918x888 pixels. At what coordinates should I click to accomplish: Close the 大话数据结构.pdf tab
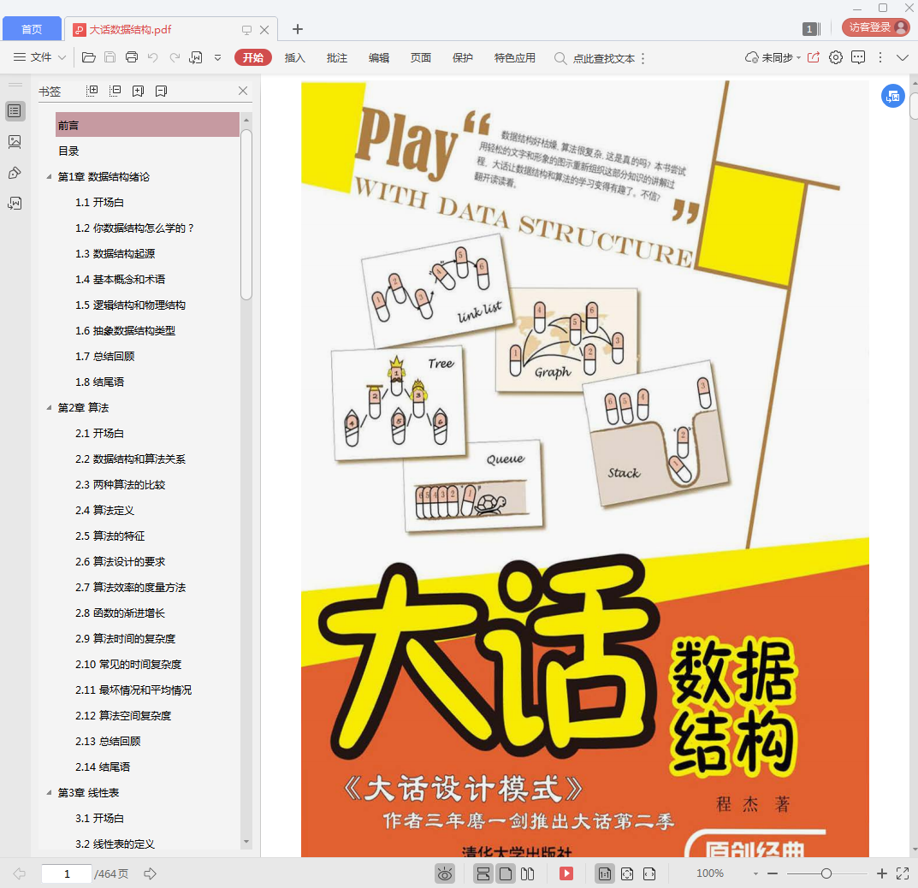(264, 29)
